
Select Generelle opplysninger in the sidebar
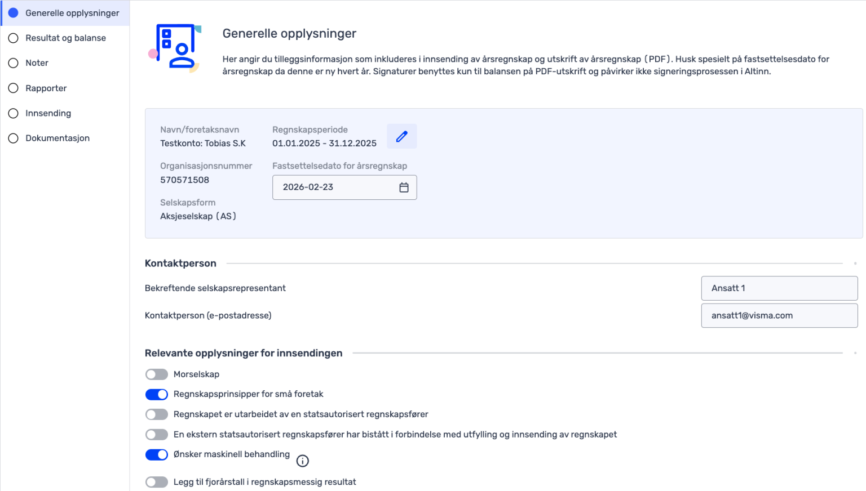(x=72, y=13)
